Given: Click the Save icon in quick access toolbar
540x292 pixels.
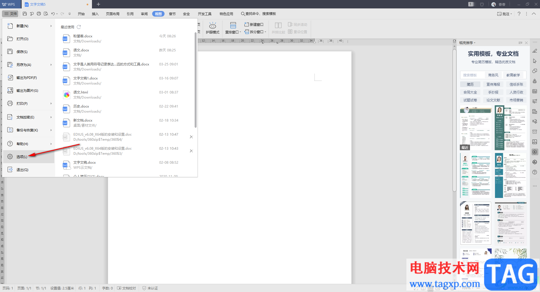Looking at the screenshot, I should coord(25,14).
